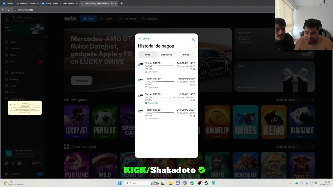
Task: Select Inicio in the top navigation
Action: [x=88, y=19]
